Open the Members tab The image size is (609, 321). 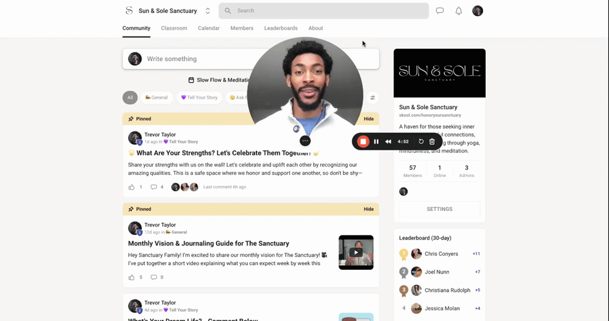pyautogui.click(x=241, y=28)
